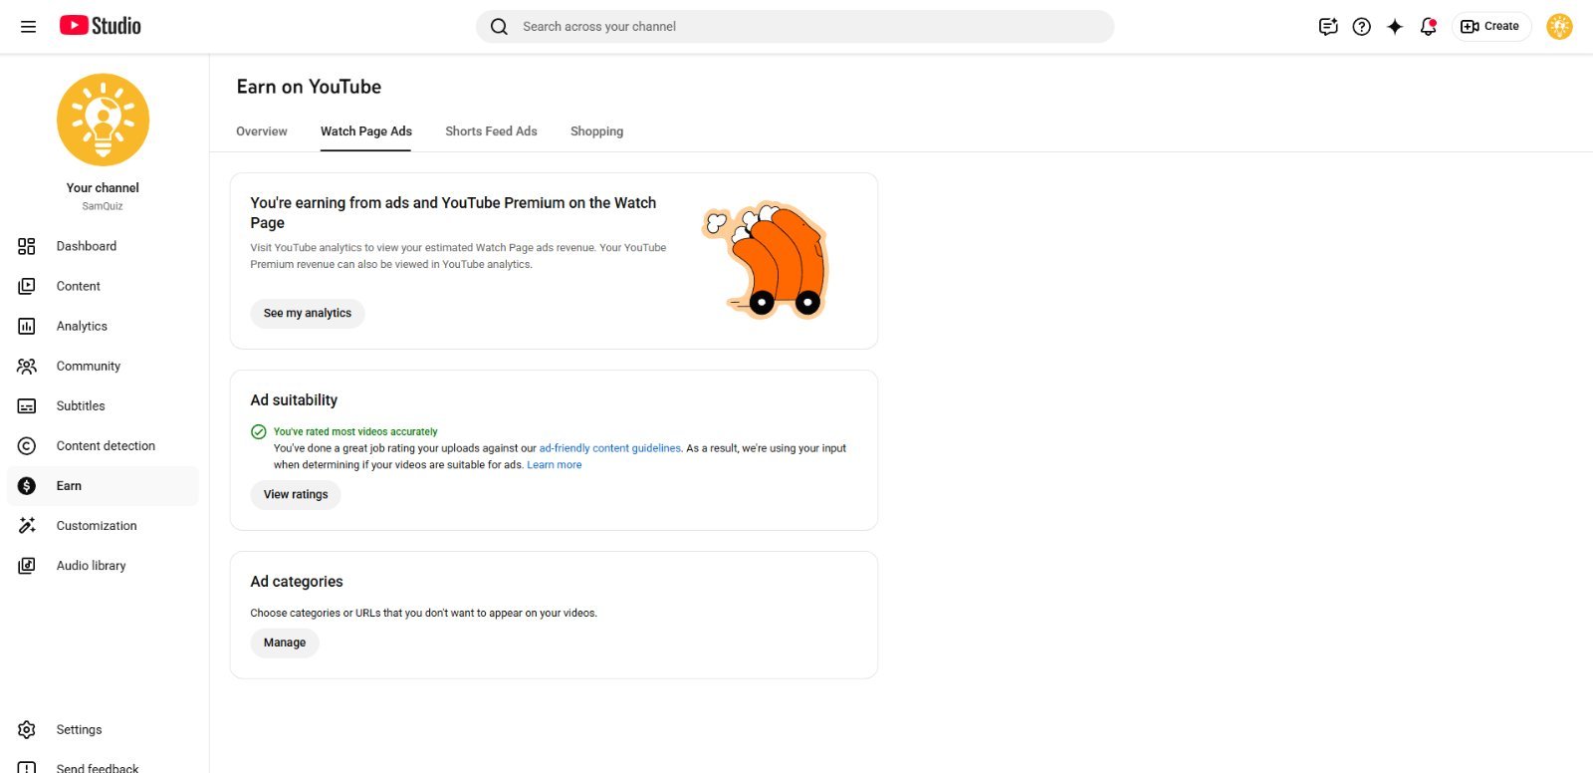Click the search magnifier icon
1593x773 pixels.
[x=499, y=27]
